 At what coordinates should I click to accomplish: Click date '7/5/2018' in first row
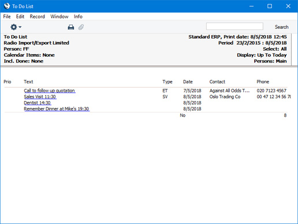pyautogui.click(x=192, y=91)
